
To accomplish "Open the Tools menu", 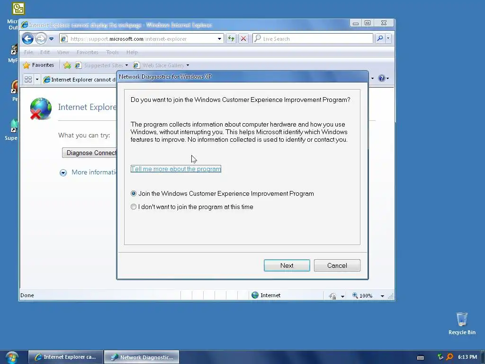I will pyautogui.click(x=112, y=52).
